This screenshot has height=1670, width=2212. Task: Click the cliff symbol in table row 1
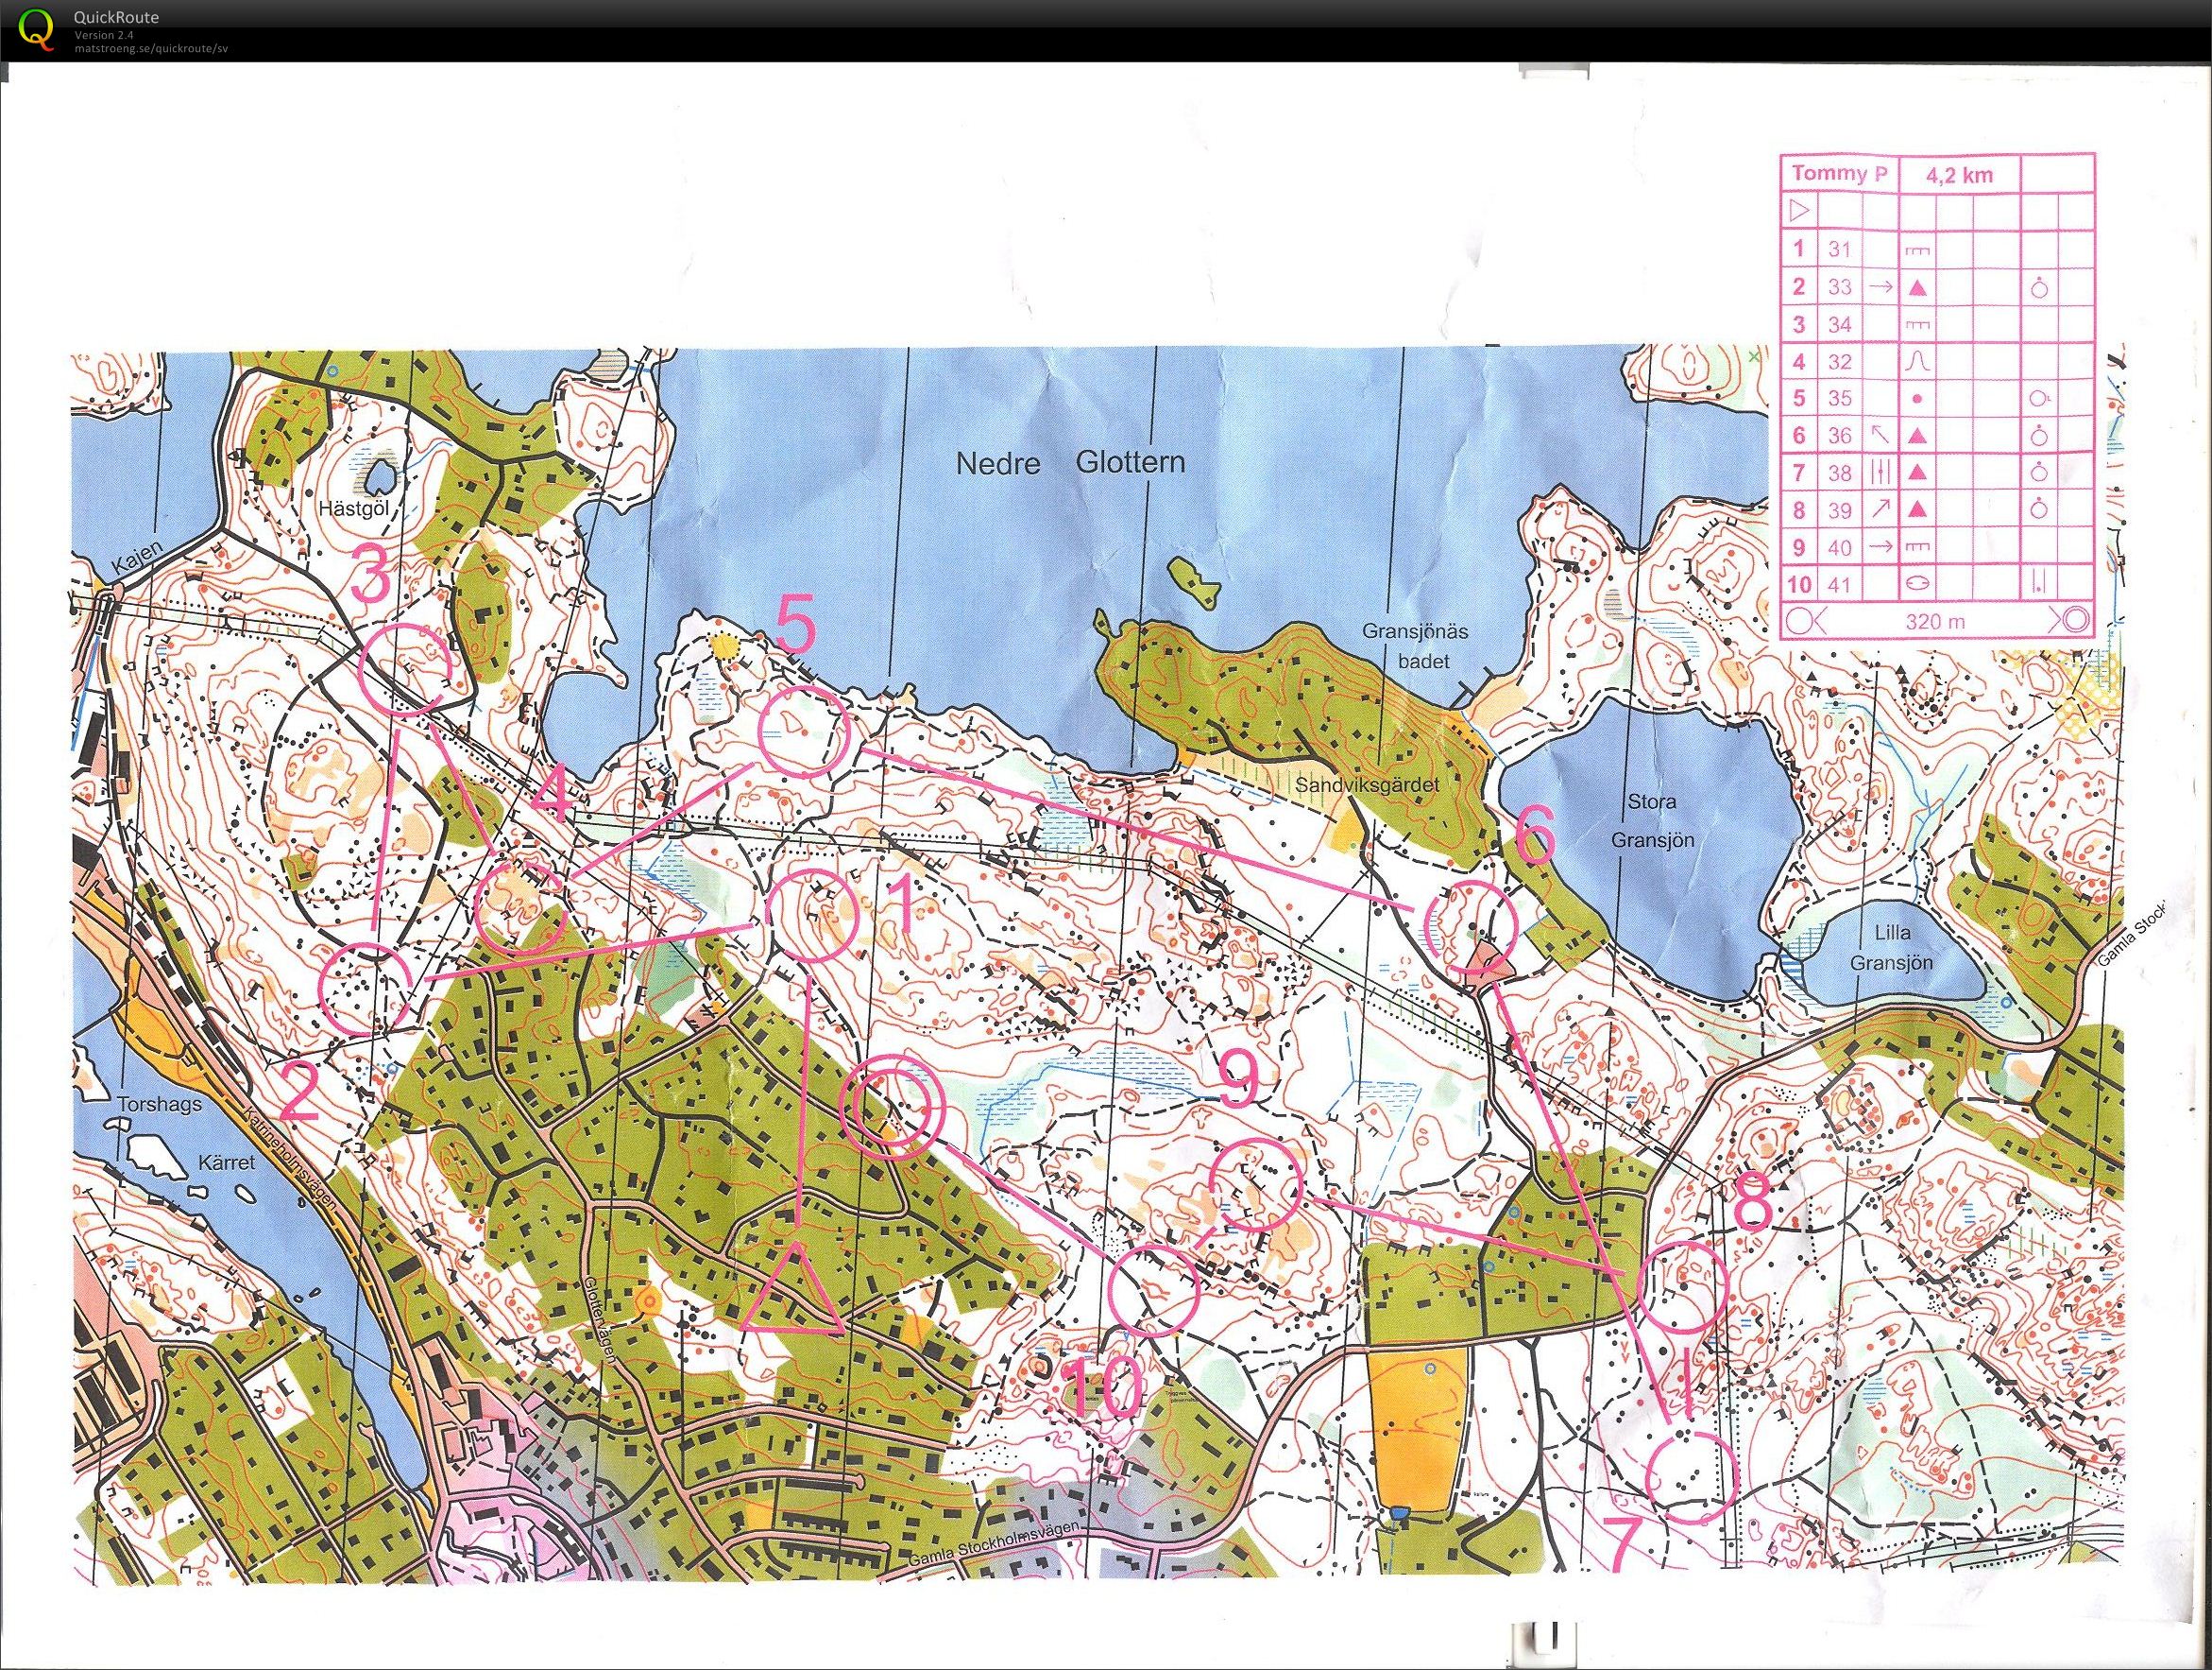(x=1917, y=251)
